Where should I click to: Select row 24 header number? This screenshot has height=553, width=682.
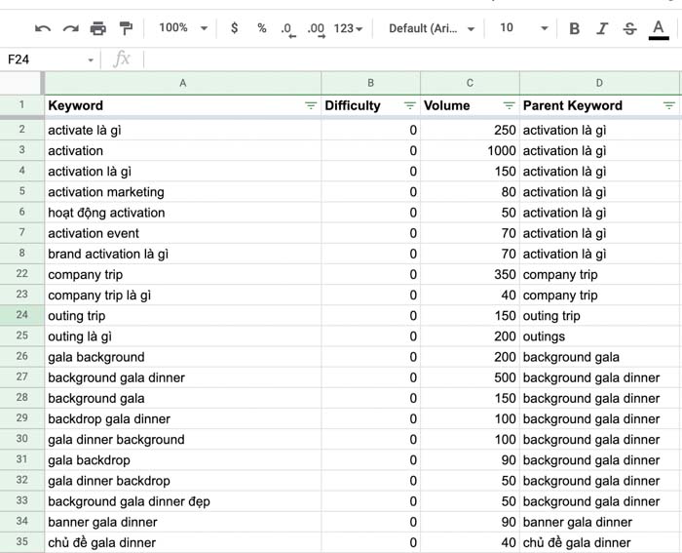click(21, 315)
